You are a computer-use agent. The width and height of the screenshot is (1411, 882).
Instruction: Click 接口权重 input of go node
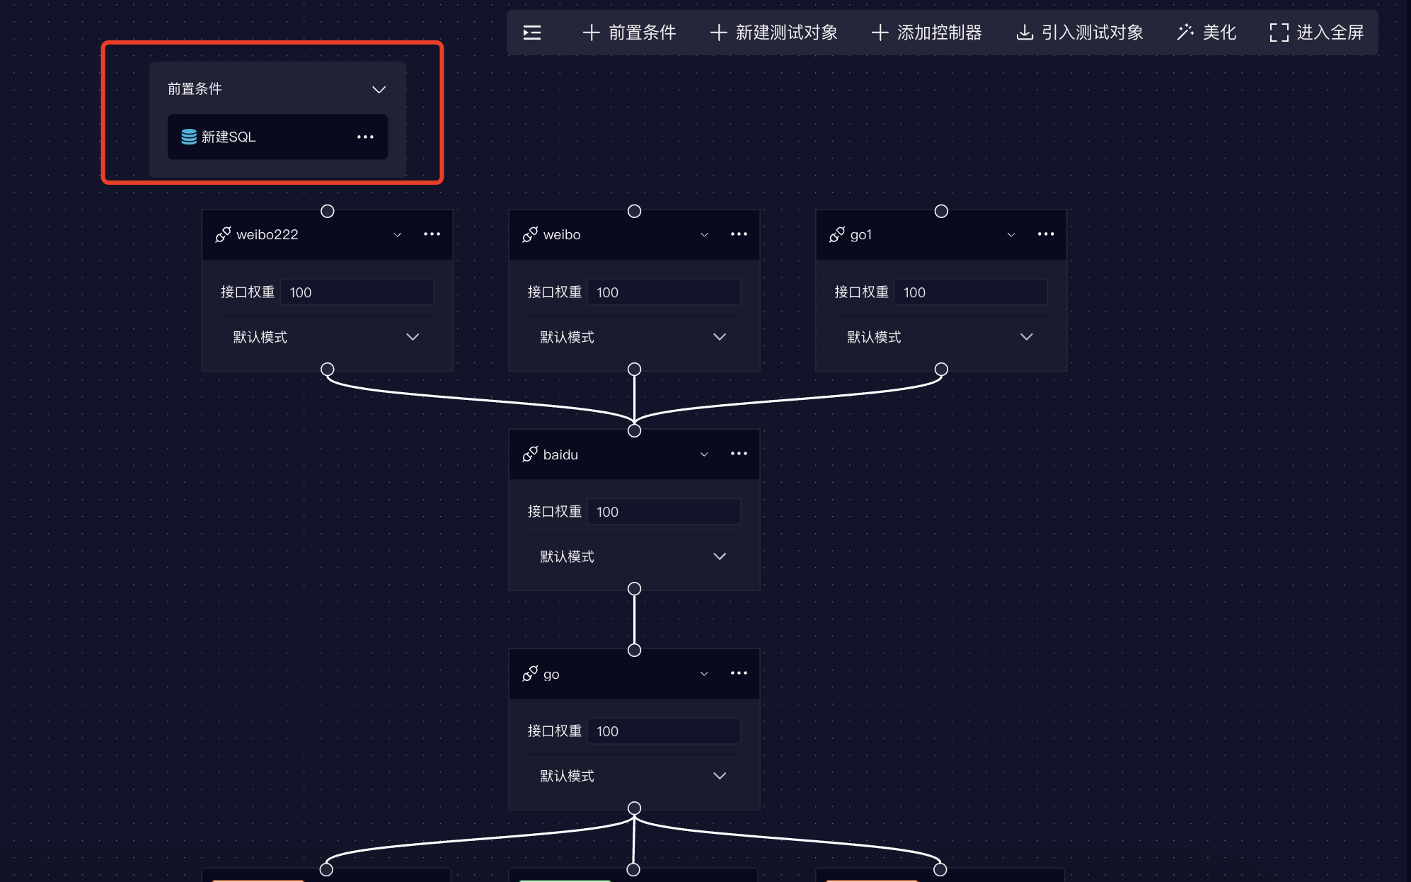[x=664, y=731]
